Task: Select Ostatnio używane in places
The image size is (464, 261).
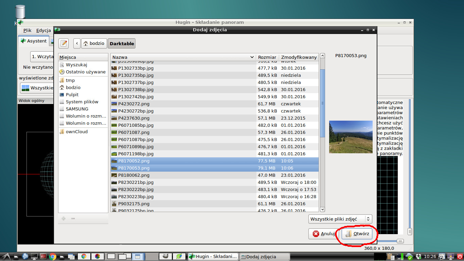Action: 85,72
